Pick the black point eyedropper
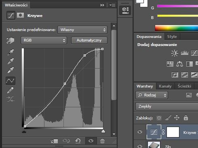This screenshot has width=198, height=148. click(11, 52)
